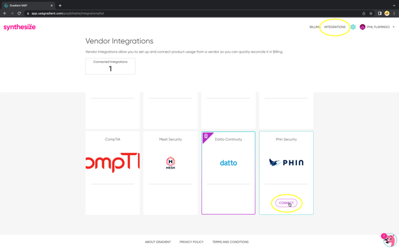
Task: Select the Datto Continuity card
Action: [x=228, y=173]
